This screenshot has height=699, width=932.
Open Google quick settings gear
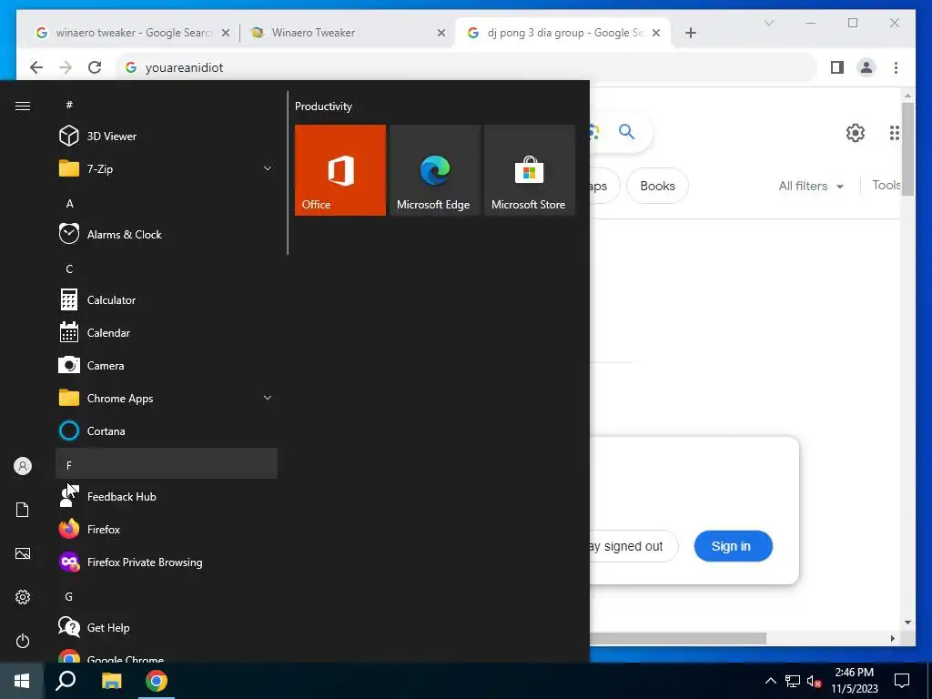856,133
